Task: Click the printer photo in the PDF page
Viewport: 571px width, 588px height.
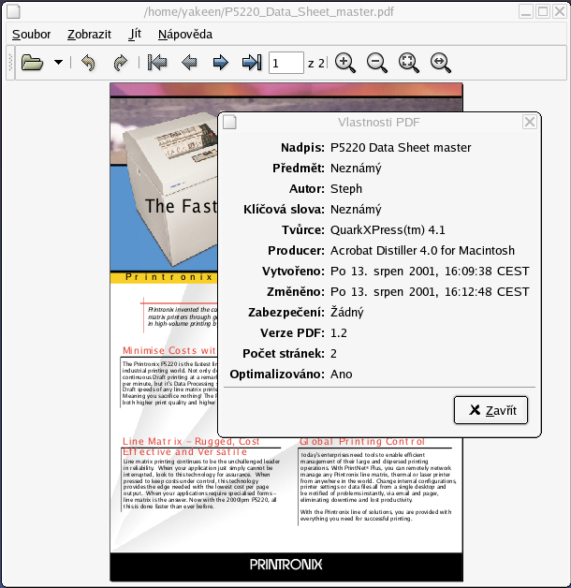Action: pyautogui.click(x=170, y=187)
